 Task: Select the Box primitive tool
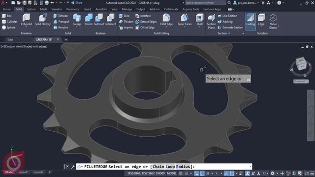[x=6, y=16]
